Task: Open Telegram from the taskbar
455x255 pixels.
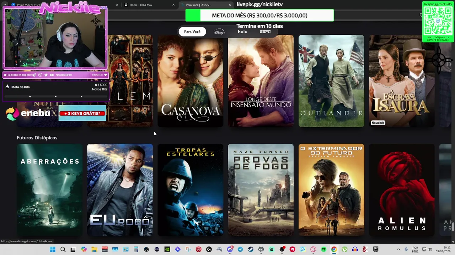Action: (240, 249)
